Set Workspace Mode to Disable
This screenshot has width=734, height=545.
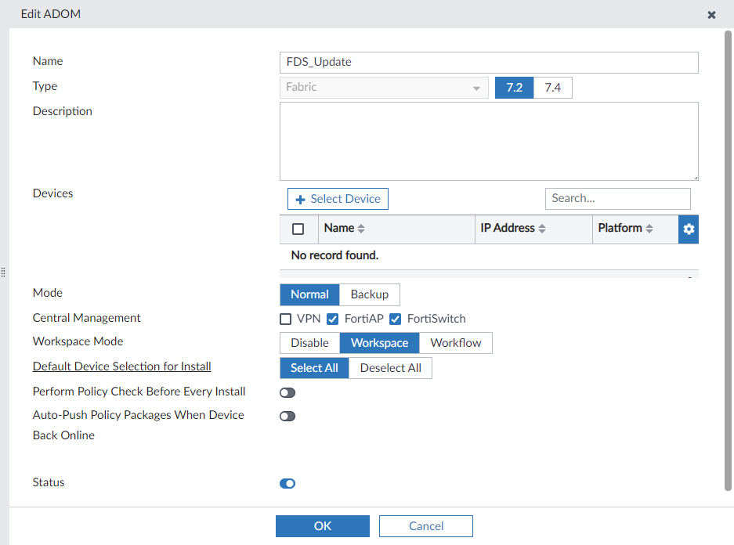coord(309,343)
